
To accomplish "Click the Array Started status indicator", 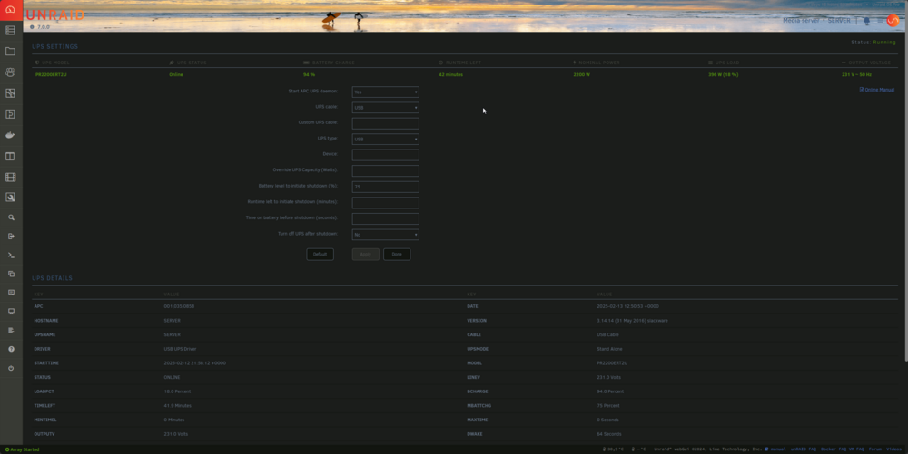I will (x=22, y=449).
